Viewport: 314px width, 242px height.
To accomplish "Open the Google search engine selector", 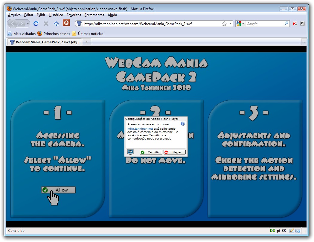I will [240, 24].
